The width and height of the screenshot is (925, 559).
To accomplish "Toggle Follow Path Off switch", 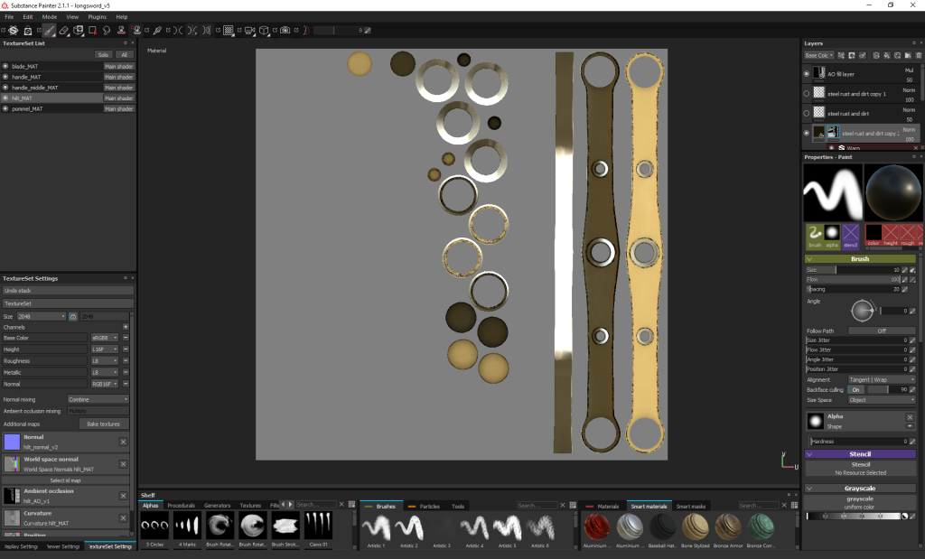I will (x=882, y=331).
